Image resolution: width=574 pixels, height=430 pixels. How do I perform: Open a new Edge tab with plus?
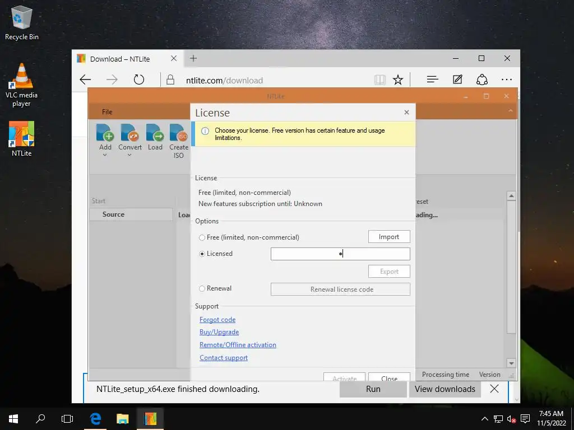point(193,58)
